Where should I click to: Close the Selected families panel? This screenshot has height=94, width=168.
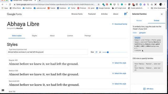[x=162, y=14]
